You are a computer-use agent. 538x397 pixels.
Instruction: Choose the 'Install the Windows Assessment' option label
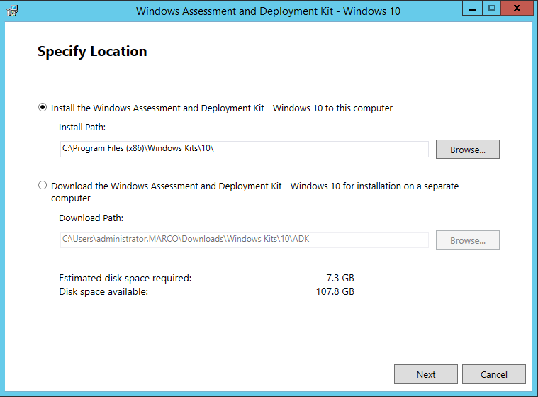tap(222, 108)
